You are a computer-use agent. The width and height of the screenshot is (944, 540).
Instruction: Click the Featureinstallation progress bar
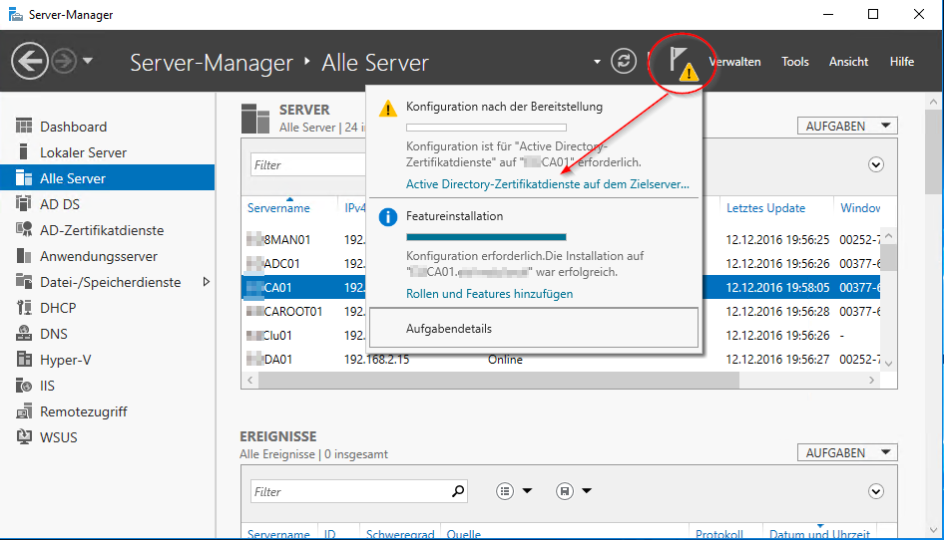click(486, 237)
